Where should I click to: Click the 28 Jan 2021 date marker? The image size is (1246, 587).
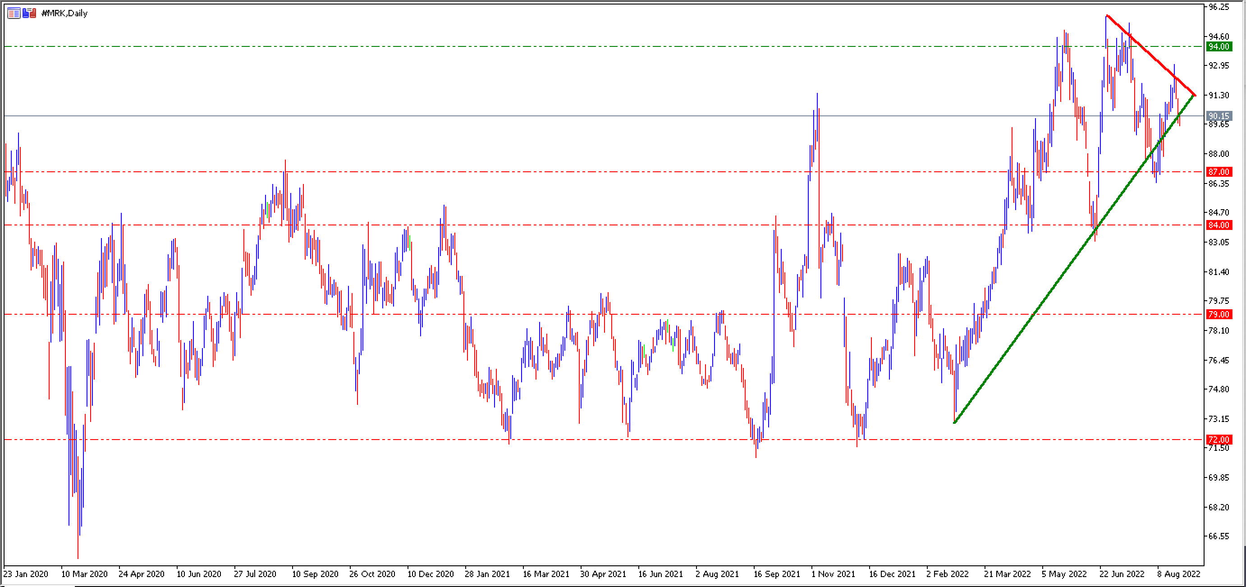[x=487, y=574]
